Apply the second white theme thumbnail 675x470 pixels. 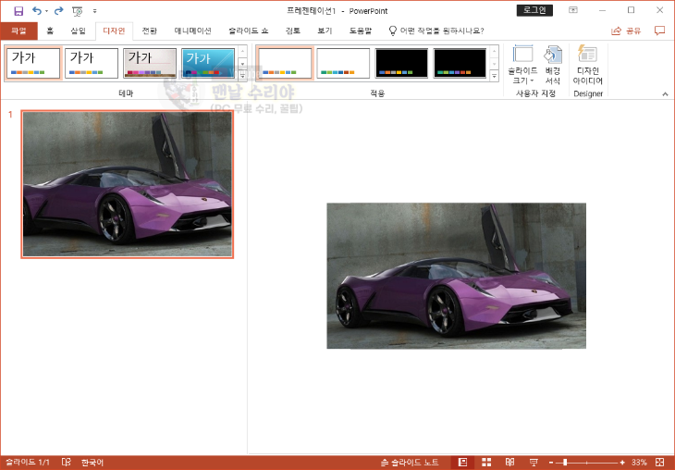coord(92,63)
